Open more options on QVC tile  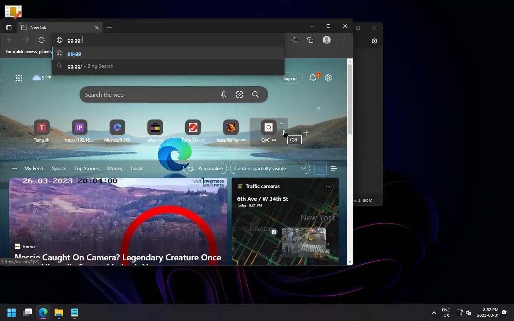coord(282,124)
